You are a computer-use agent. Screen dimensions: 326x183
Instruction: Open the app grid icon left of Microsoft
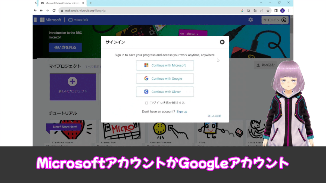tap(35, 20)
